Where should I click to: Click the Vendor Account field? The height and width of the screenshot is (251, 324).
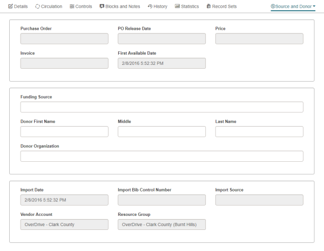[x=64, y=224]
